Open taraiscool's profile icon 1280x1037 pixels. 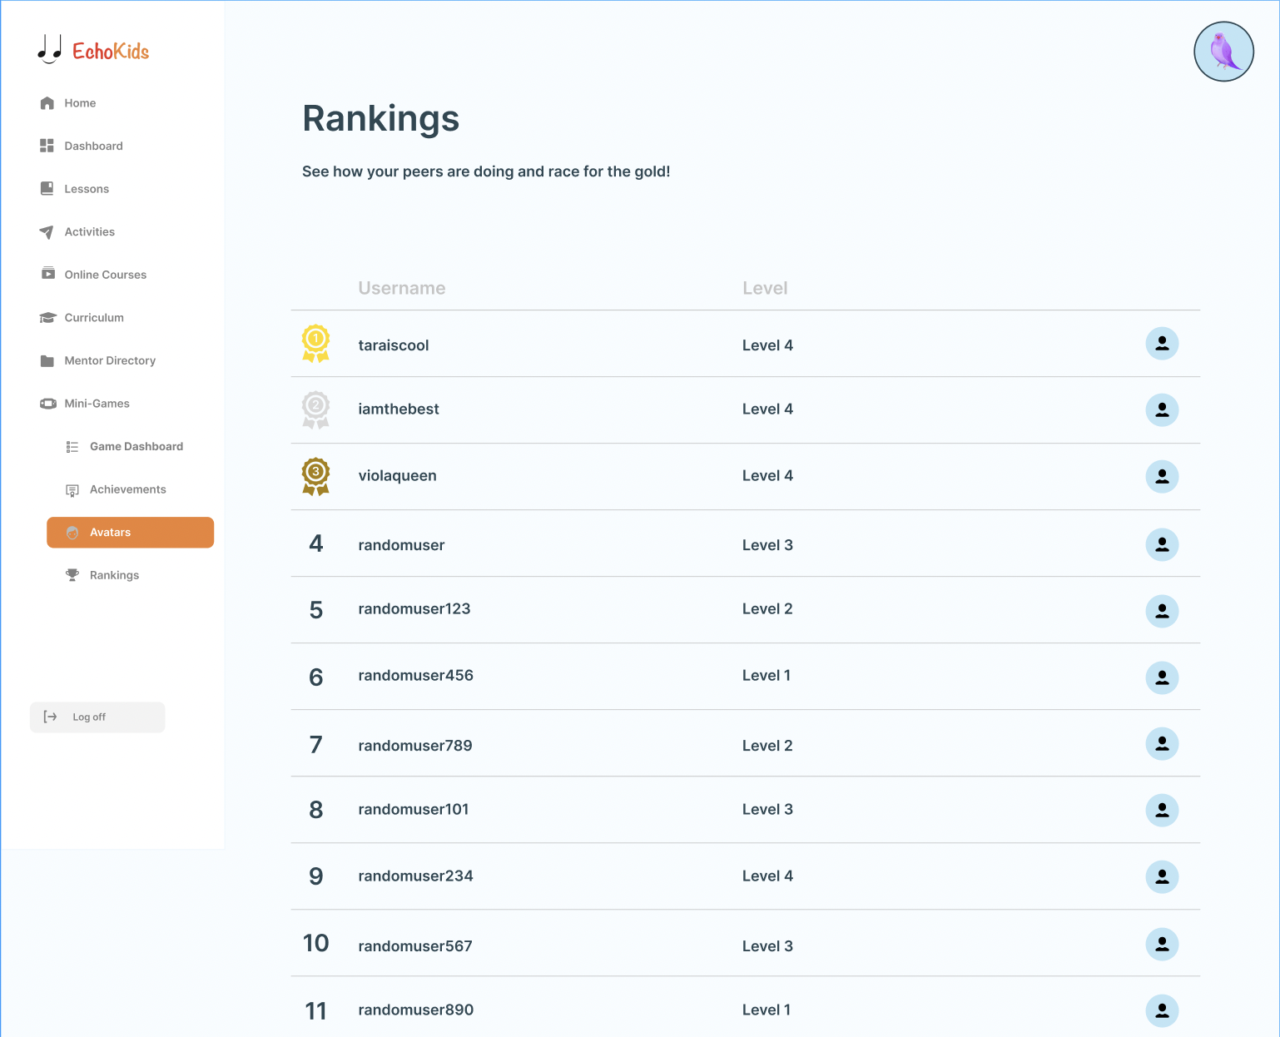pyautogui.click(x=1162, y=344)
